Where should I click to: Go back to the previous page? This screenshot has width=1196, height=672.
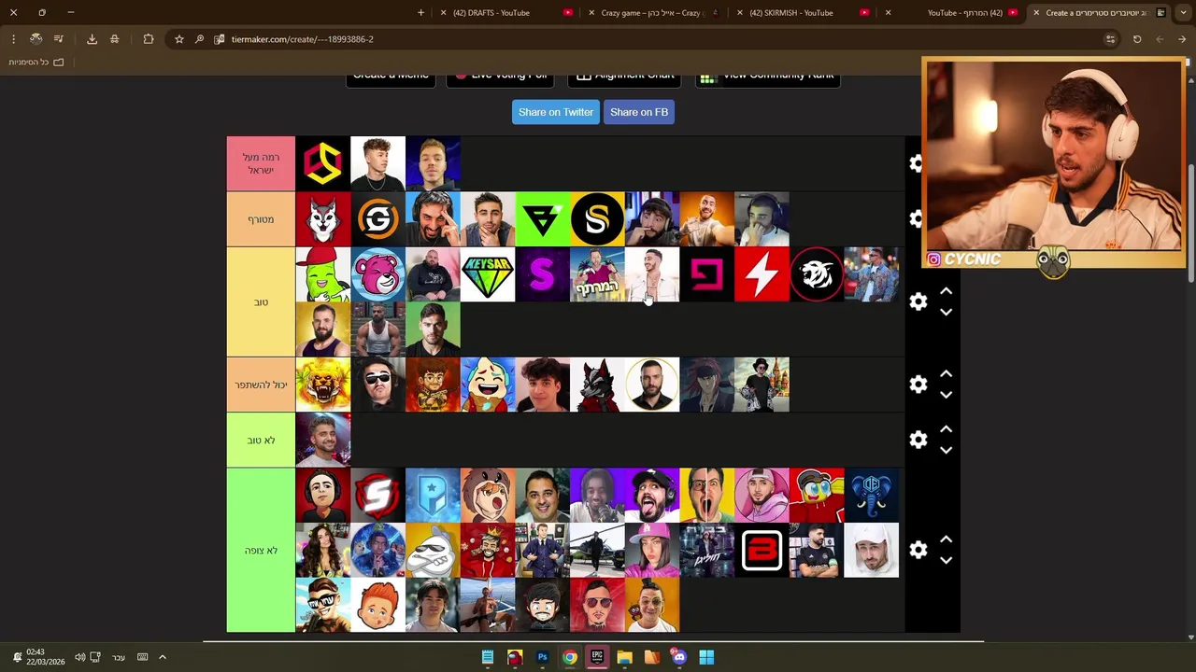[1182, 39]
